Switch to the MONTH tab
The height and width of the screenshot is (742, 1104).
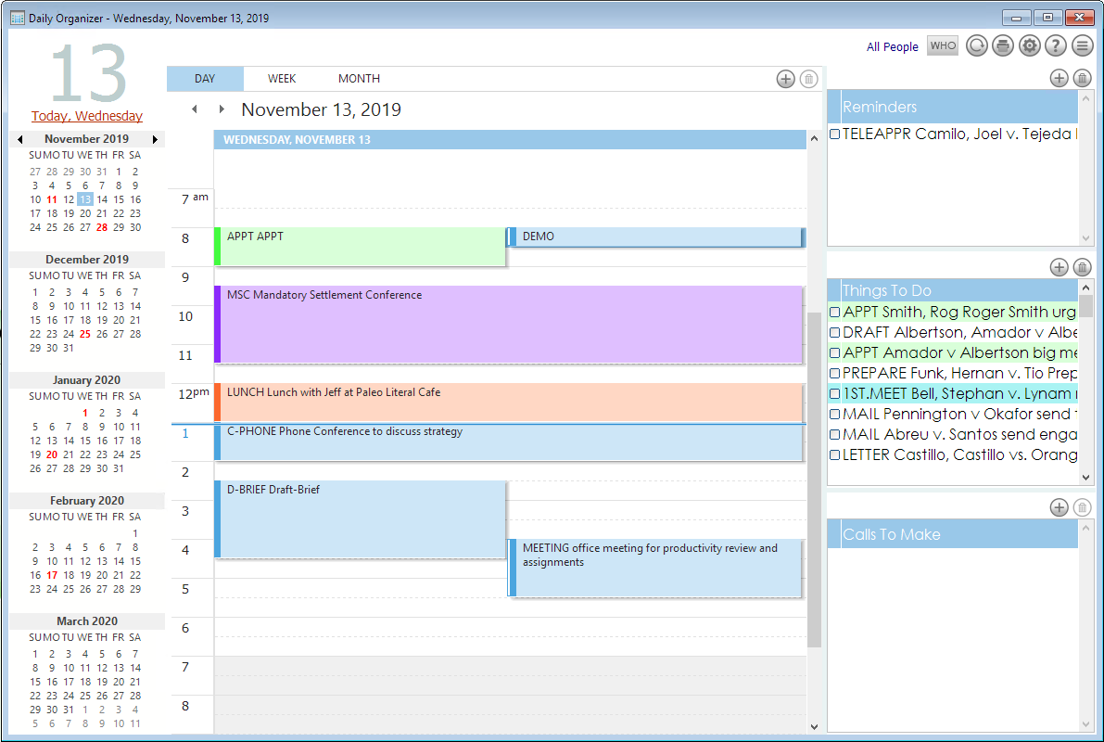[359, 79]
